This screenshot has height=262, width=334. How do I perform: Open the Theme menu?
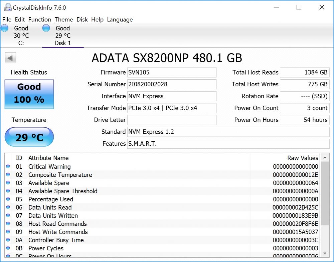(64, 20)
